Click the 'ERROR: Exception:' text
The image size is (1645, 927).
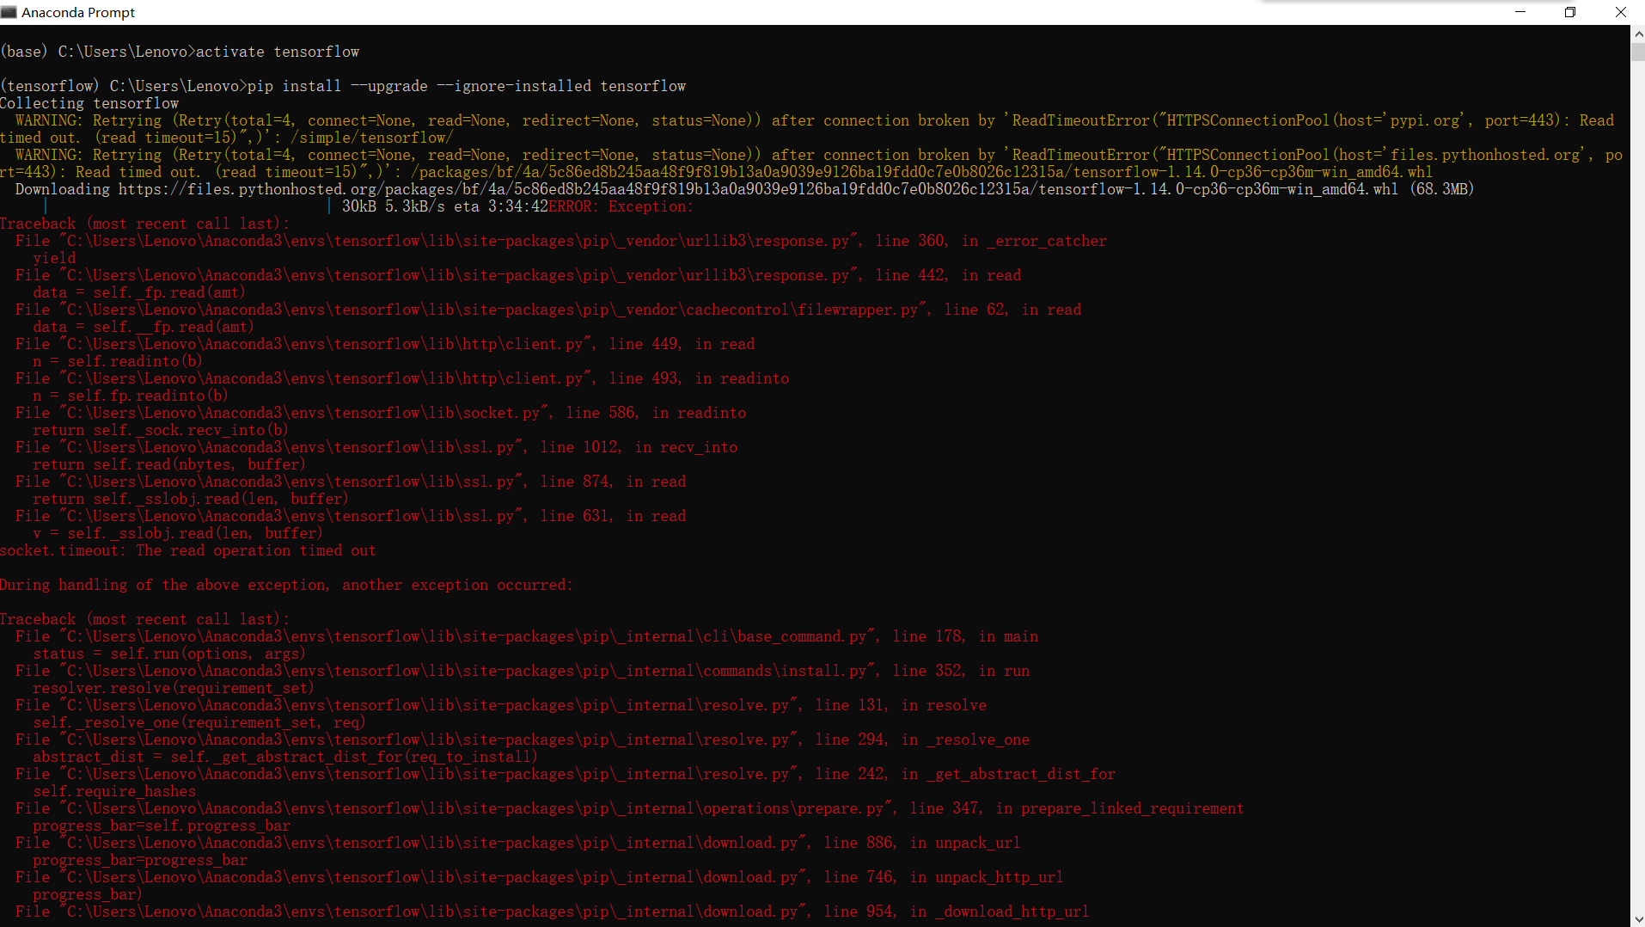621,206
